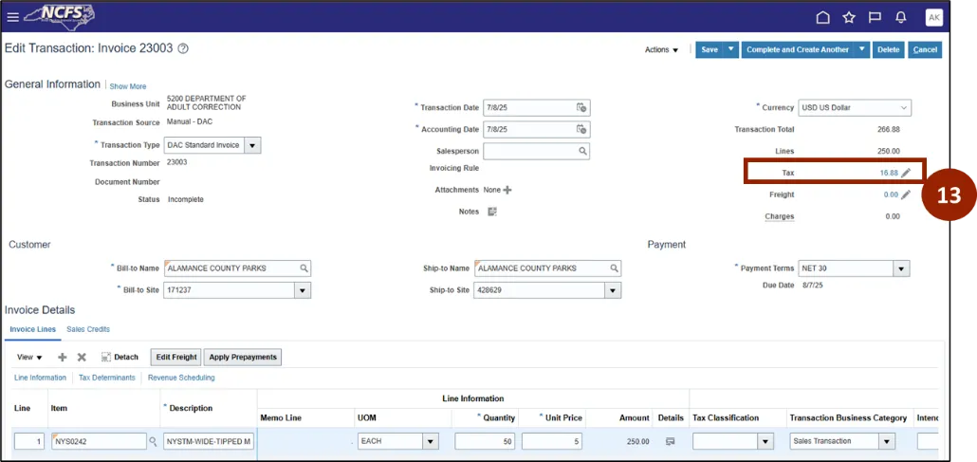Open the Payment Terms dropdown
The width and height of the screenshot is (977, 462).
pos(901,268)
